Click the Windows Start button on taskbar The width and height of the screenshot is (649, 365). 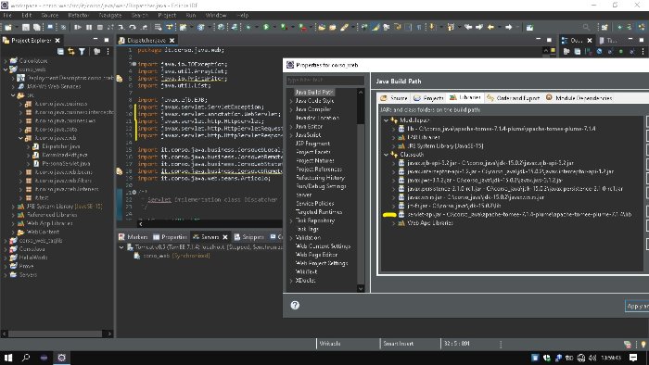7,358
